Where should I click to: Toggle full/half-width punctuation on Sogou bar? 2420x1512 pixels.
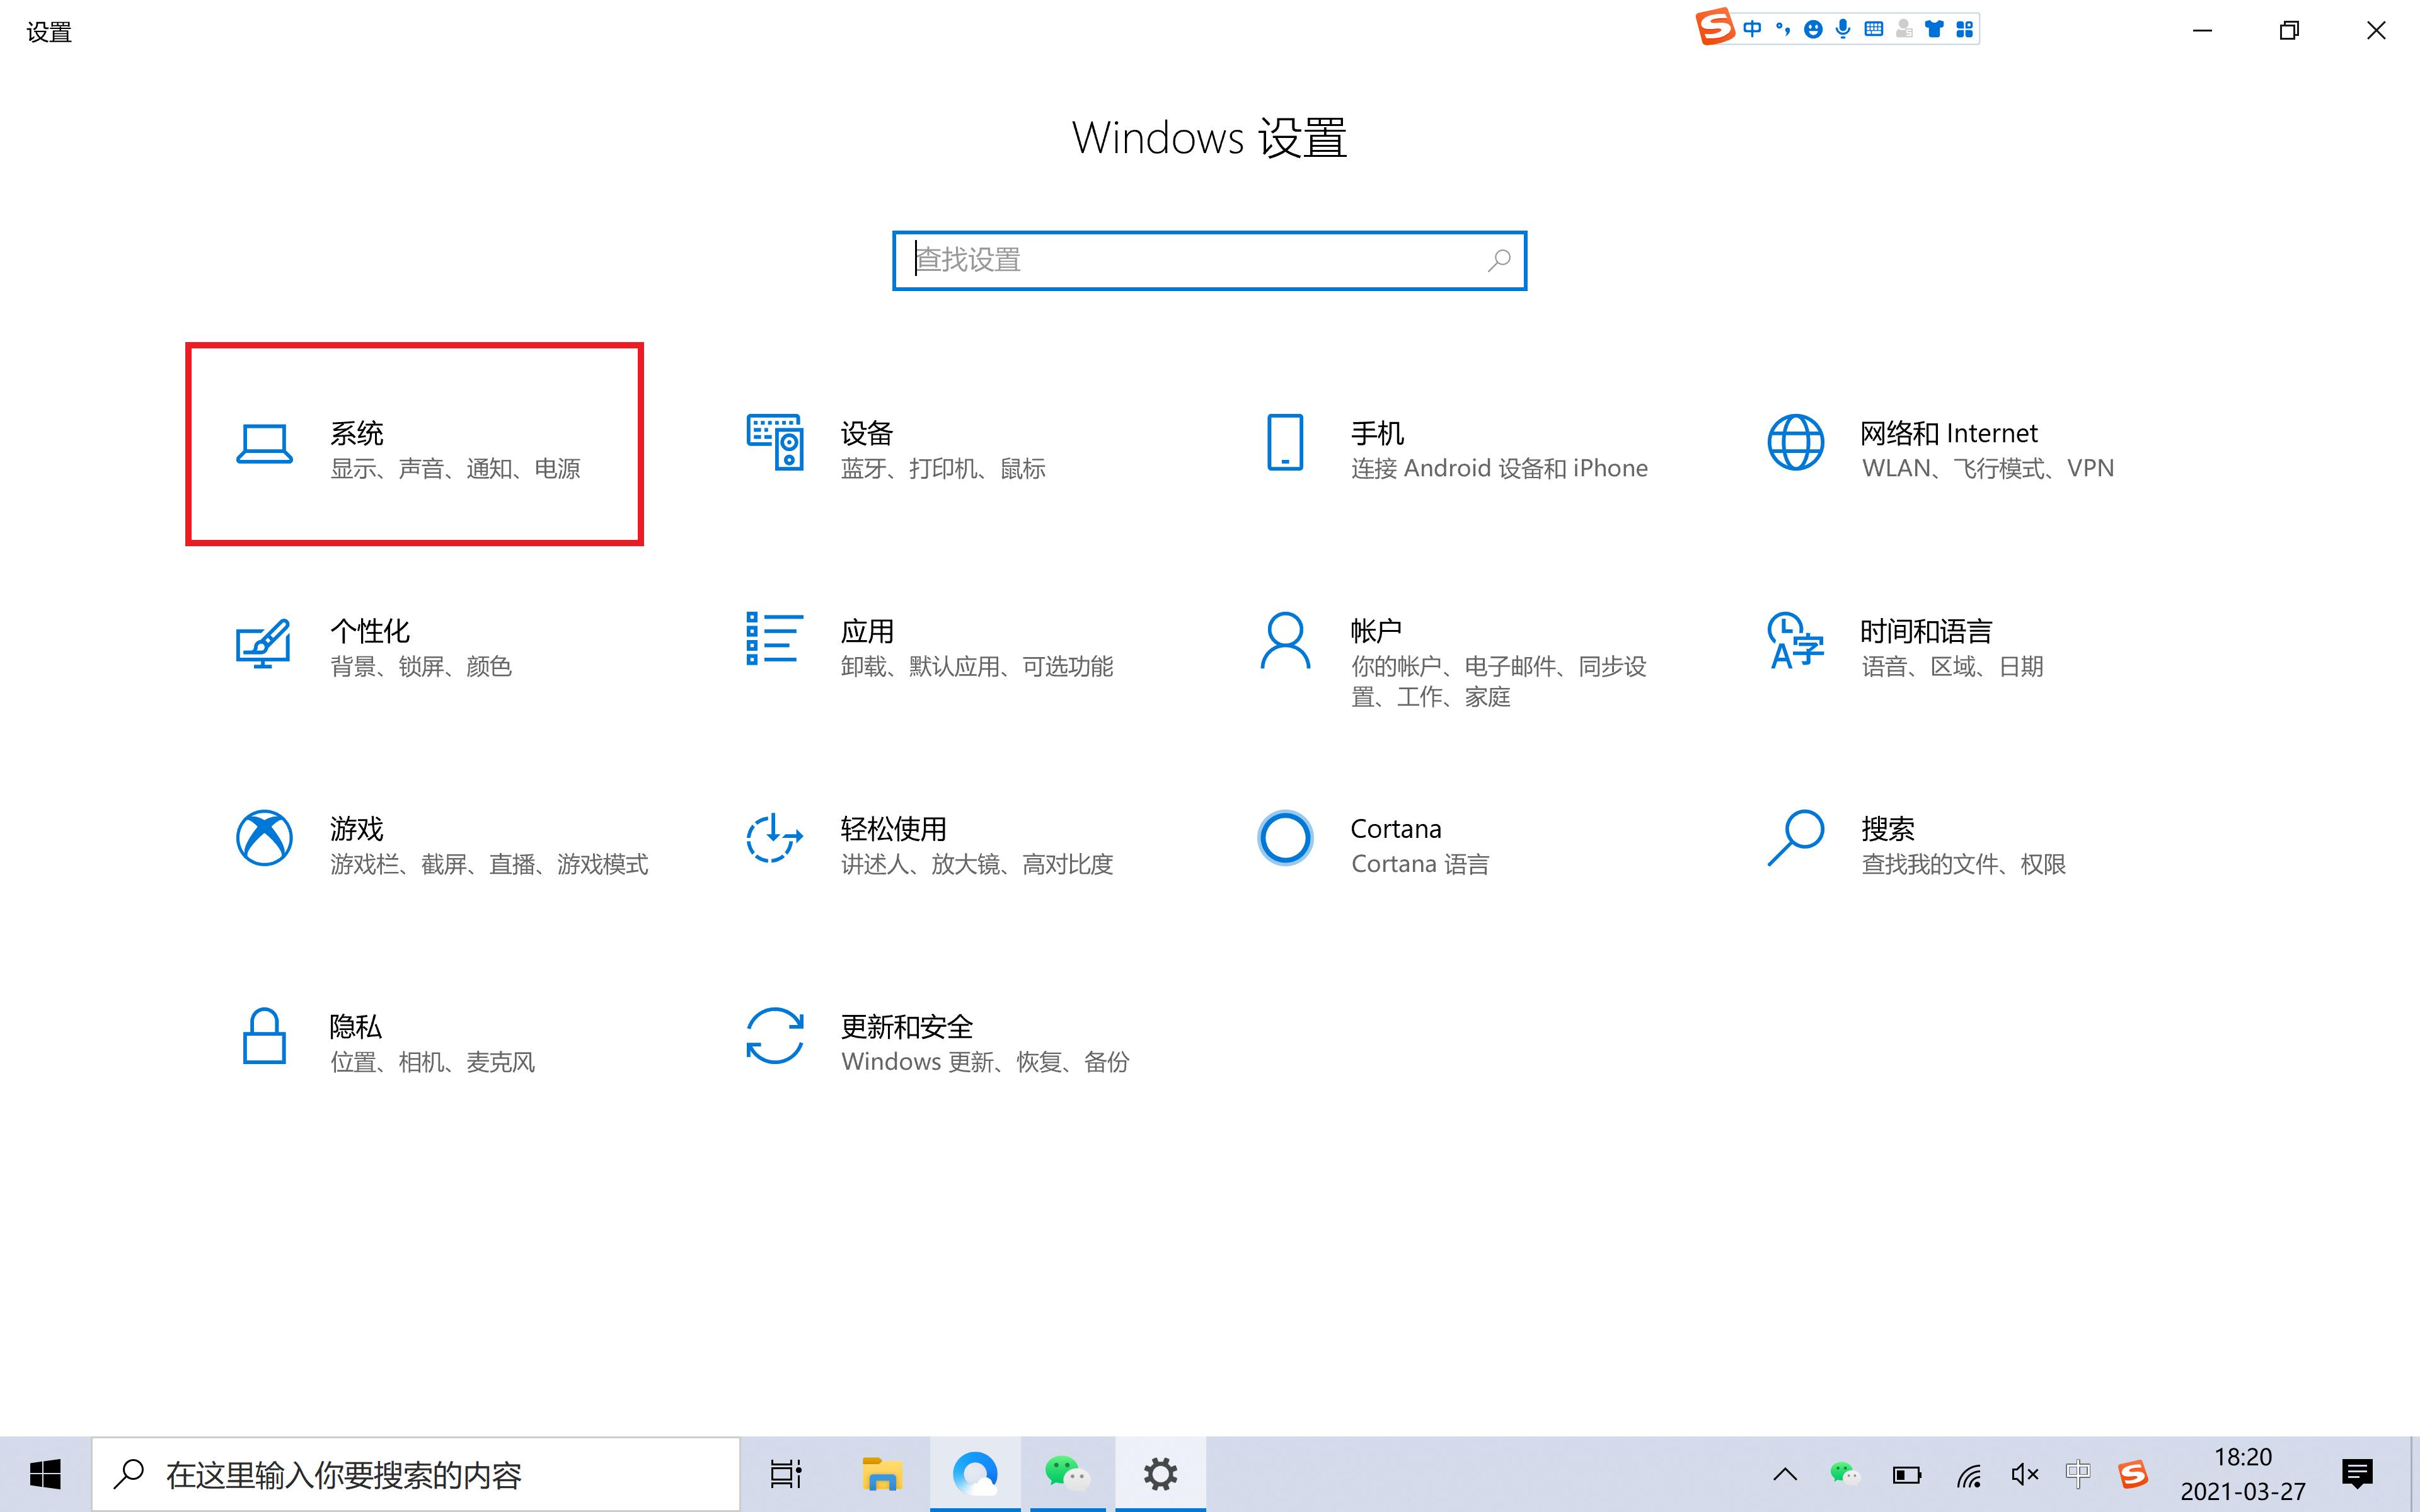[x=1783, y=28]
